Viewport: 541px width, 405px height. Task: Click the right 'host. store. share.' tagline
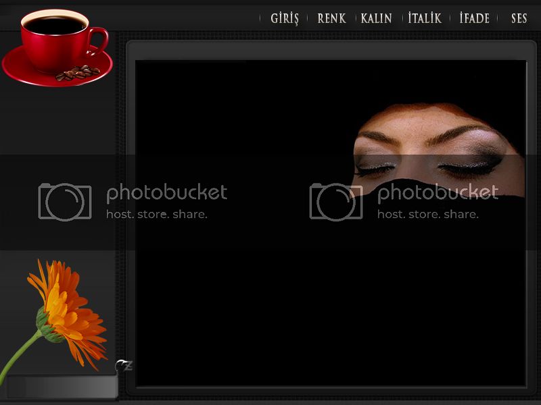click(x=427, y=215)
